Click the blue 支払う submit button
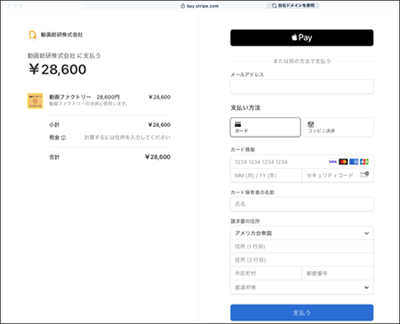 pyautogui.click(x=301, y=312)
